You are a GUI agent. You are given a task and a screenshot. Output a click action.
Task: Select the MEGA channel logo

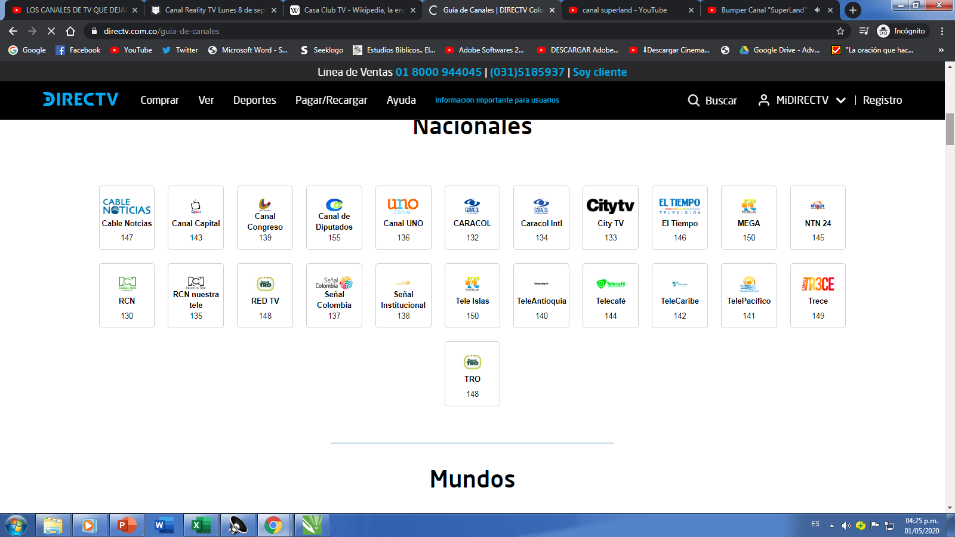click(749, 206)
